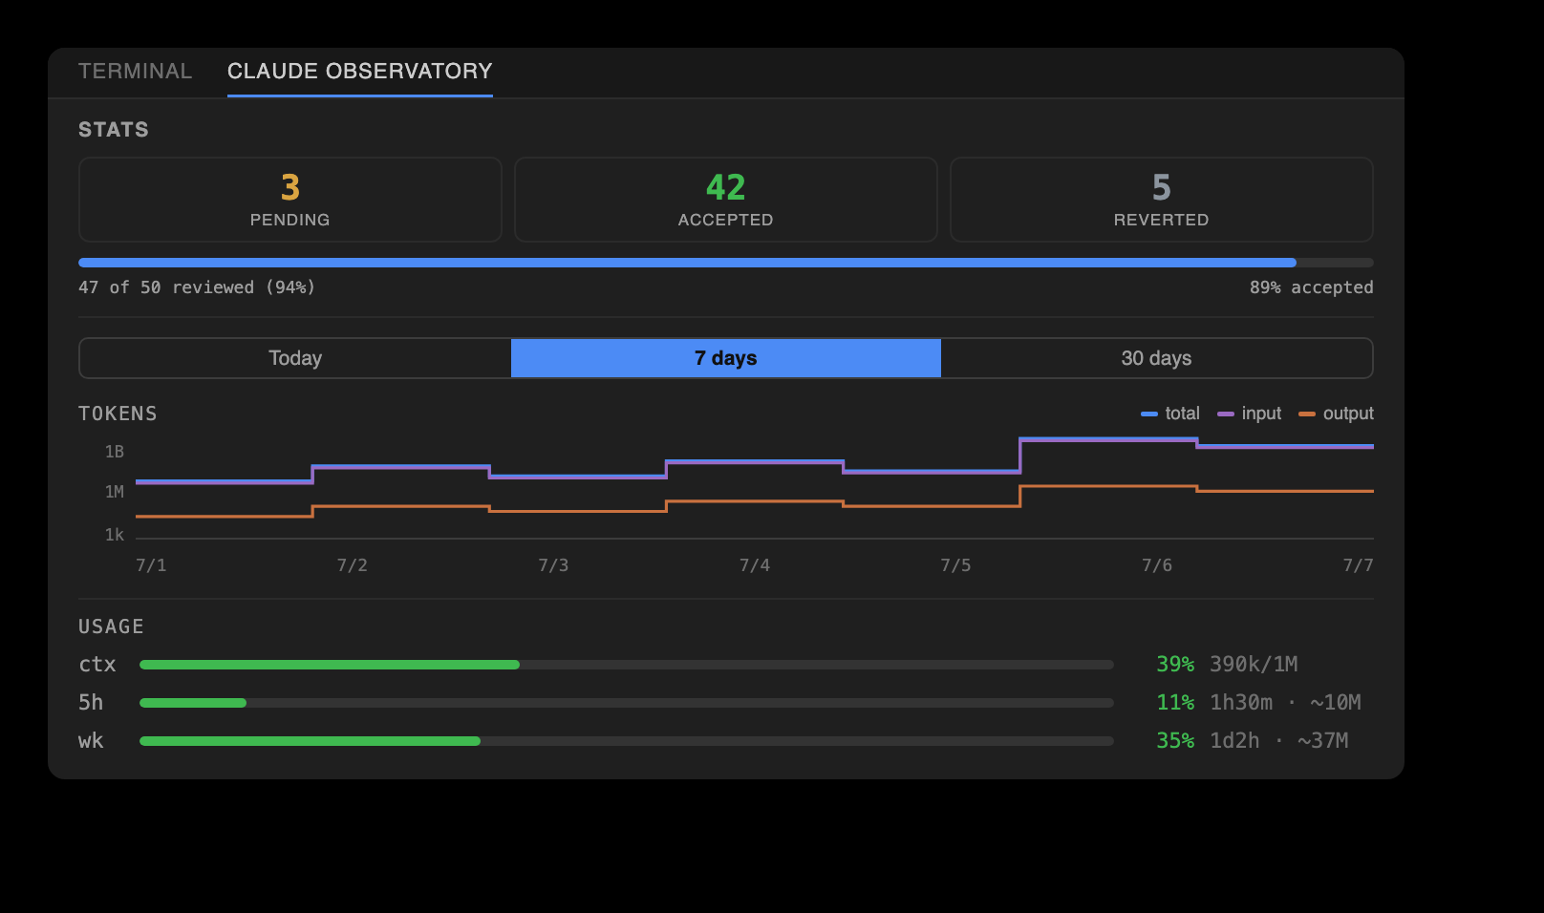Click the 1M axis label
1544x913 pixels.
coord(115,492)
